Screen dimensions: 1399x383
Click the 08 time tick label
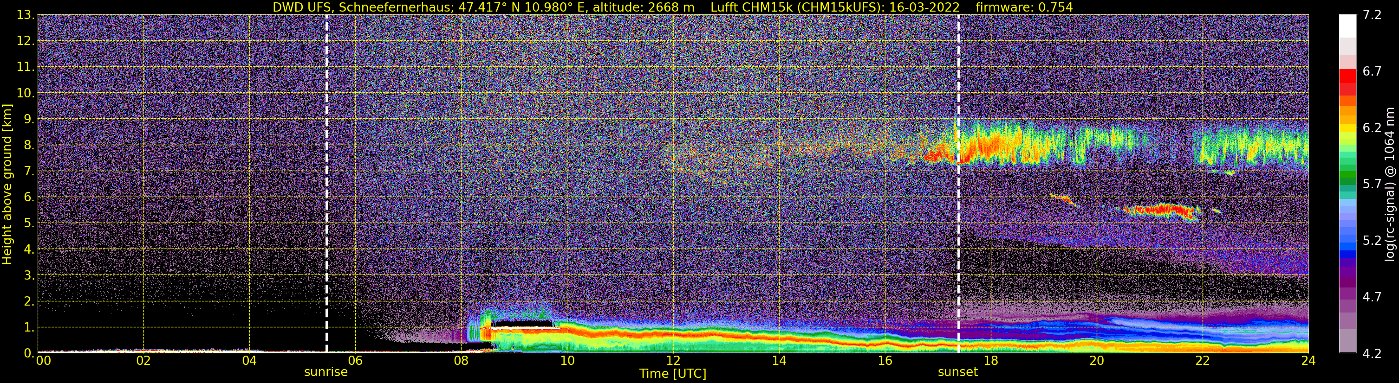461,361
